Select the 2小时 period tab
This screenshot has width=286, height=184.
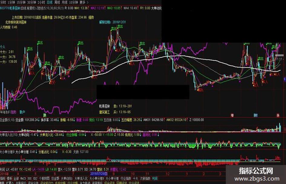(x=41, y=2)
